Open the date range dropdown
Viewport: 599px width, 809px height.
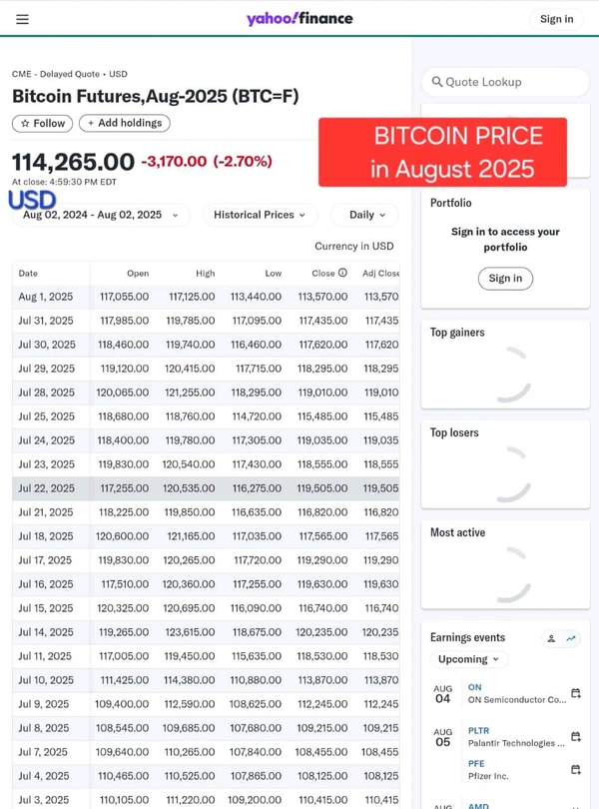pos(101,215)
